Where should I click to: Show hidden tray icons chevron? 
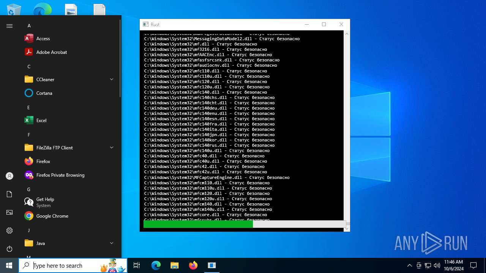409,265
